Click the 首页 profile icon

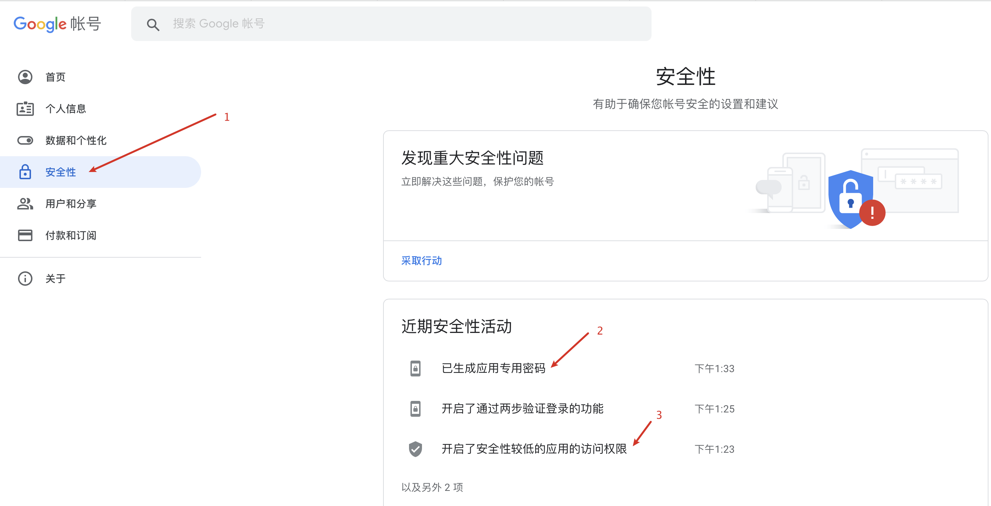pyautogui.click(x=25, y=77)
